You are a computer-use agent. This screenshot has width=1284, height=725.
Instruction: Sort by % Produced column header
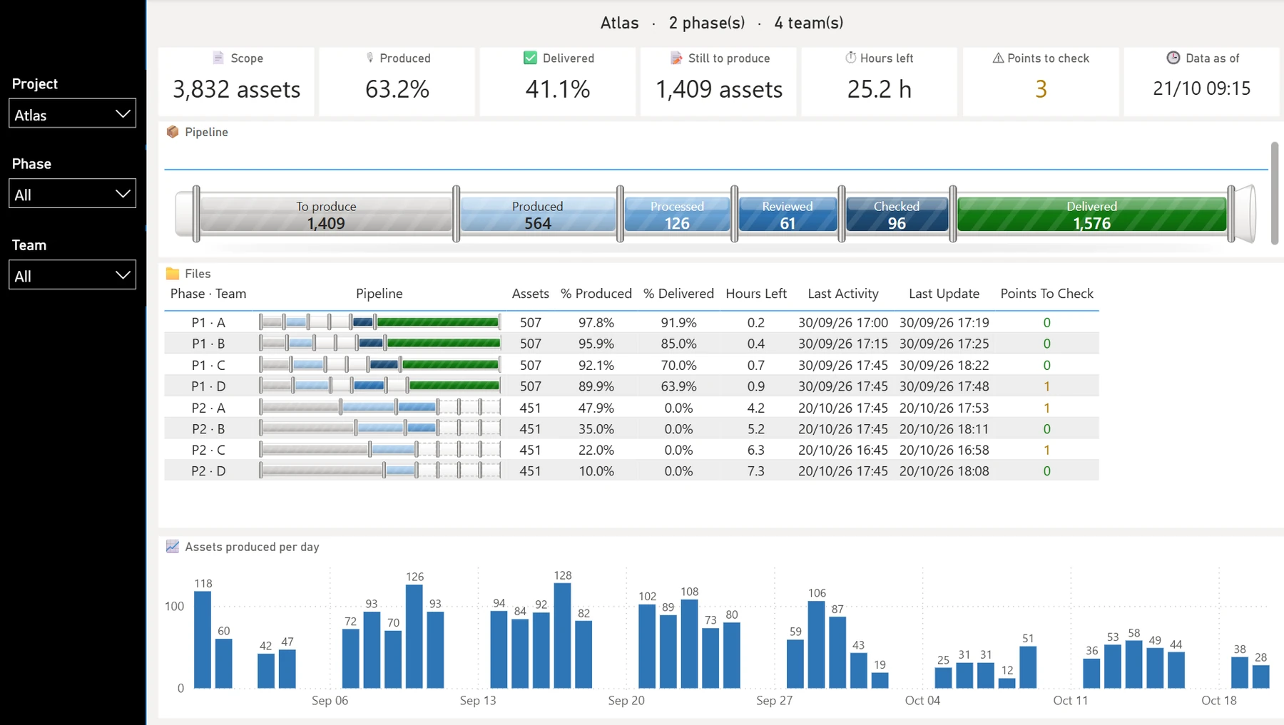point(596,294)
